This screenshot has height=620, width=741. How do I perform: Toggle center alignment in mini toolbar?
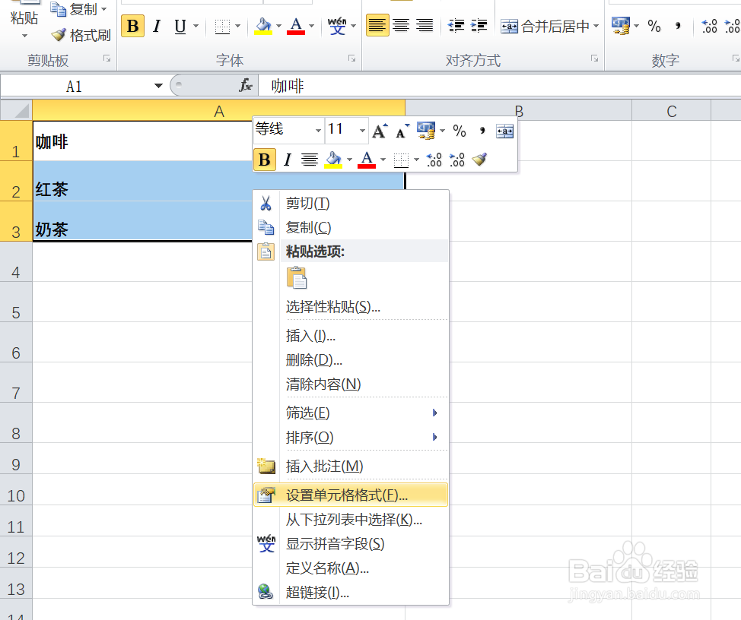coord(310,160)
